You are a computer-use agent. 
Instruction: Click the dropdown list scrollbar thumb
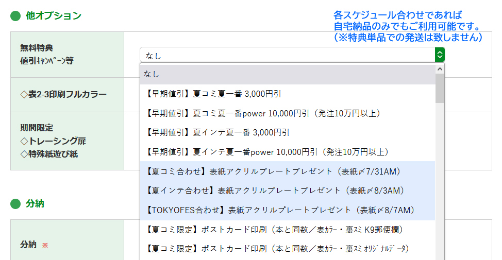(440, 88)
